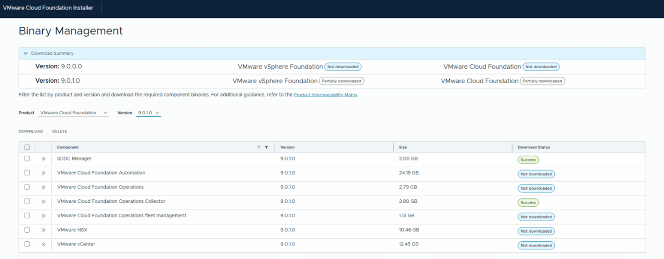Image resolution: width=664 pixels, height=259 pixels.
Task: Select the VMware NSX checkbox
Action: click(x=27, y=230)
